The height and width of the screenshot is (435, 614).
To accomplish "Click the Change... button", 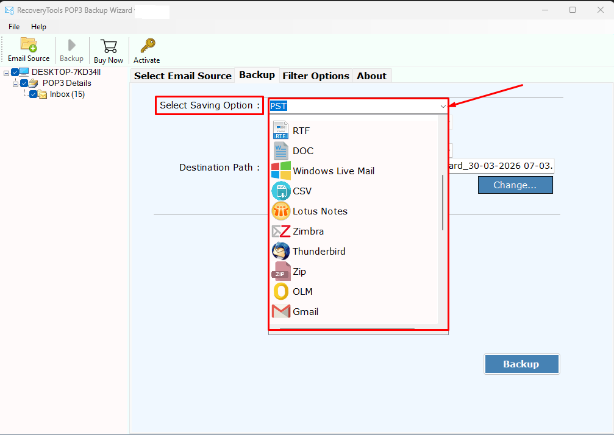I will 515,185.
